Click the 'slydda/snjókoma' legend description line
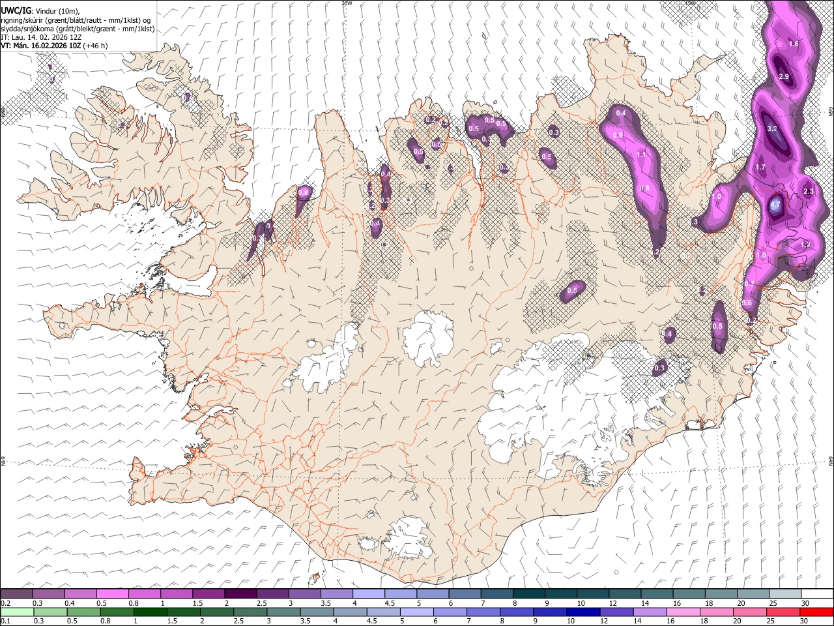The height and width of the screenshot is (626, 834). pos(78,29)
